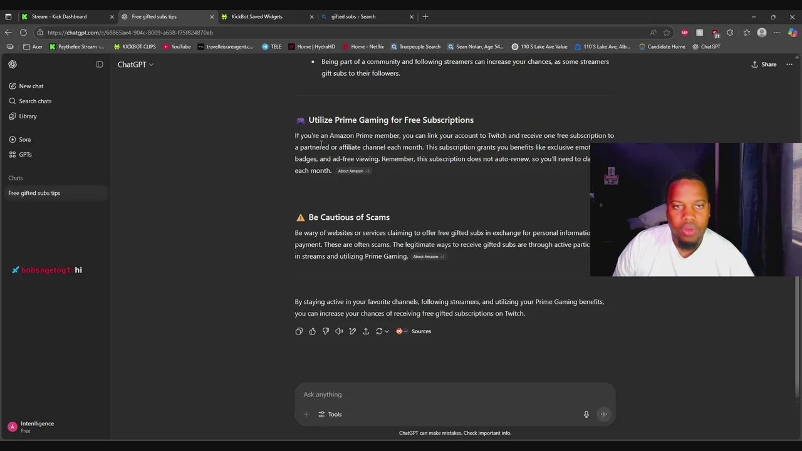Click About Amazon chip under scams section
The width and height of the screenshot is (802, 451).
429,257
